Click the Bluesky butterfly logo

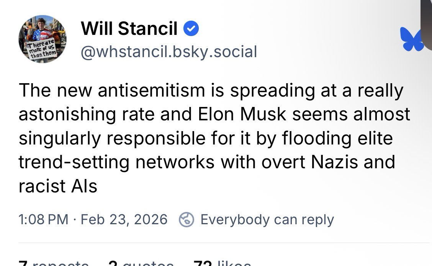[x=411, y=39]
